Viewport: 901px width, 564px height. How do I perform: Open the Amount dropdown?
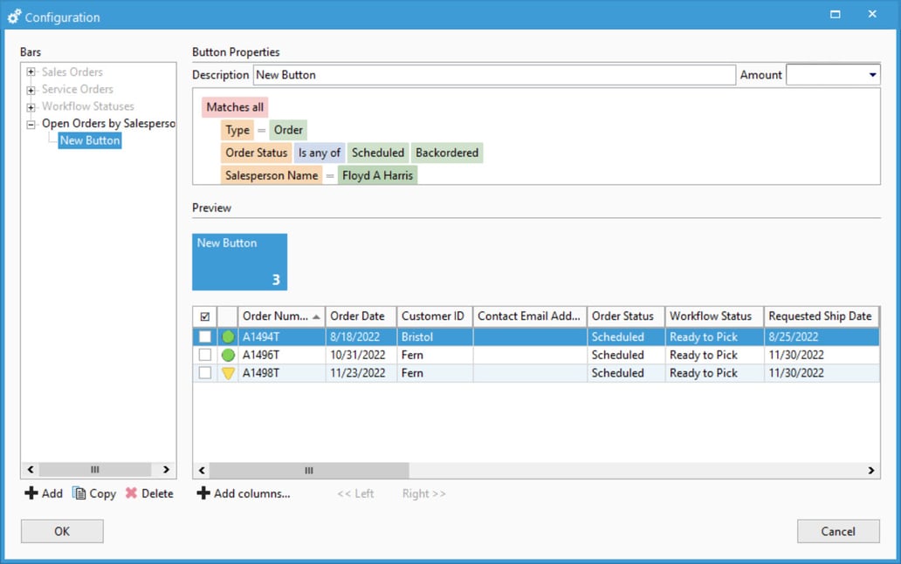click(872, 75)
